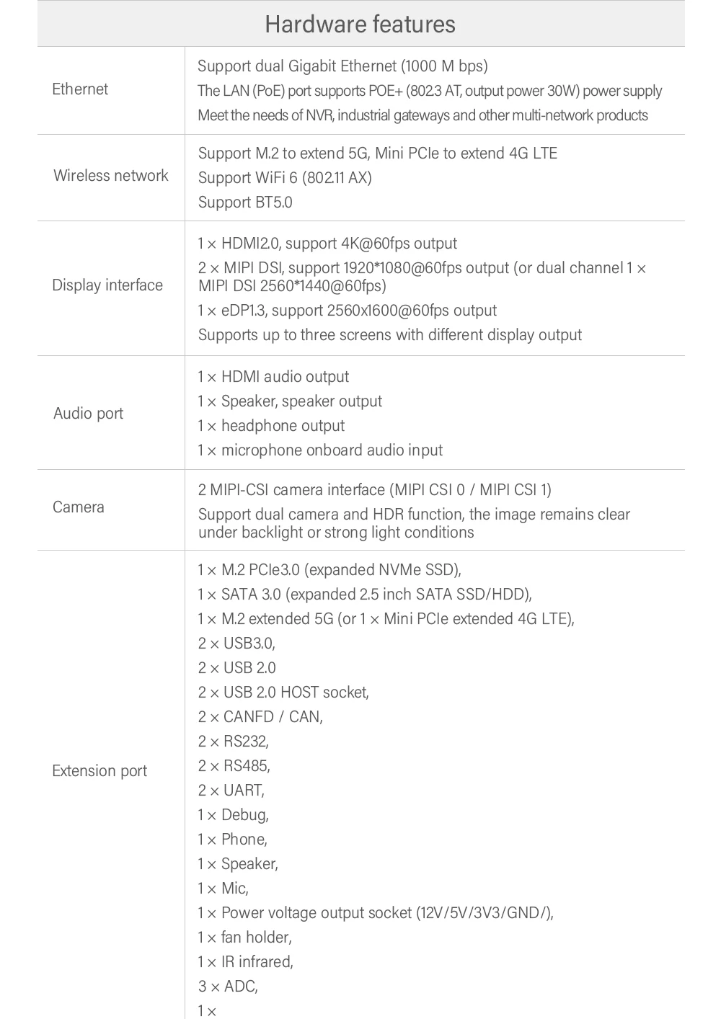721x1019 pixels.
Task: Select the "1 × headphone output" line
Action: pyautogui.click(x=271, y=426)
